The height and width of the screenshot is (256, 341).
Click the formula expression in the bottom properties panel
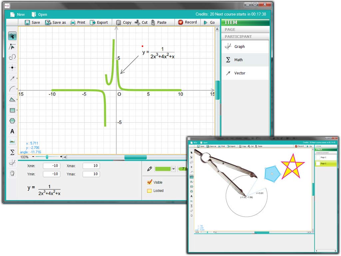44,190
